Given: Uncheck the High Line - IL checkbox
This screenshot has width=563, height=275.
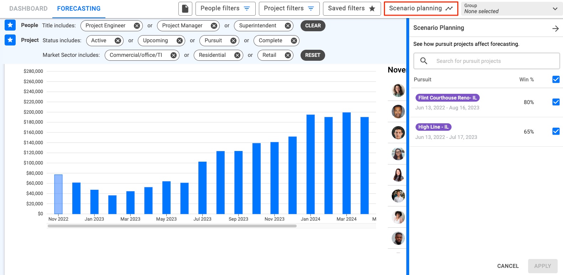Looking at the screenshot, I should coord(556,131).
